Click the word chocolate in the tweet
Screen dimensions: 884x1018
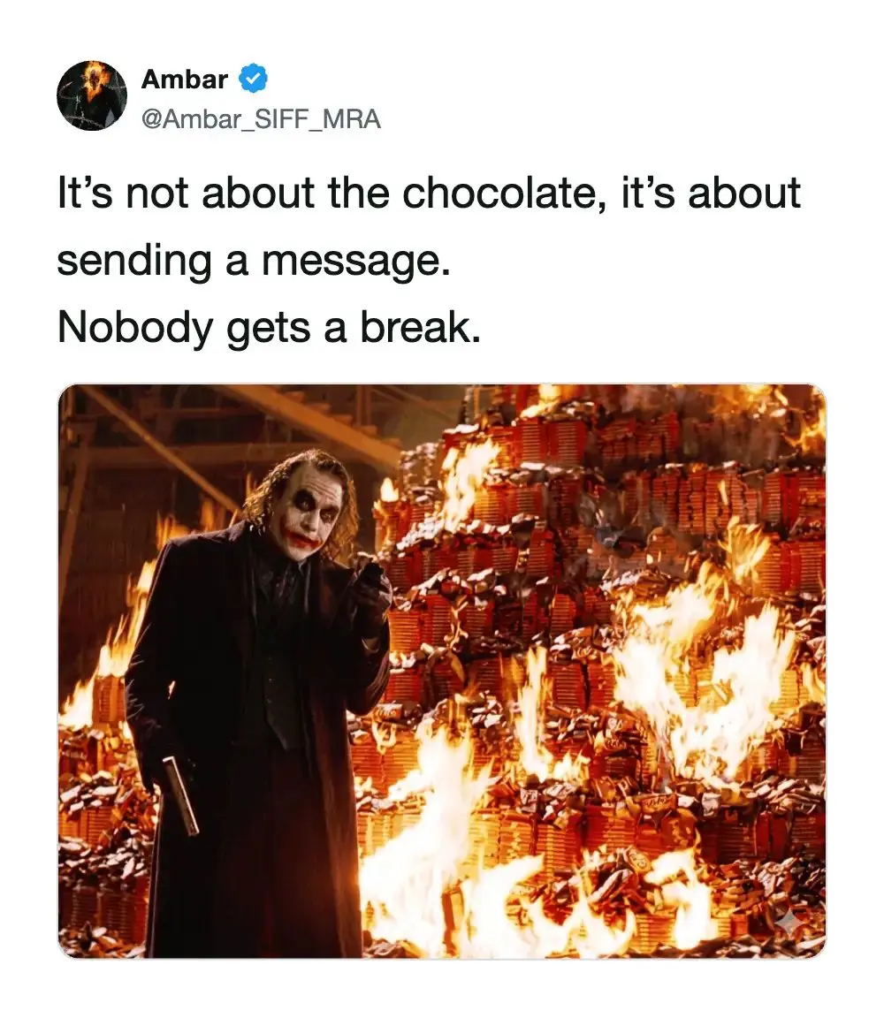[x=499, y=194]
